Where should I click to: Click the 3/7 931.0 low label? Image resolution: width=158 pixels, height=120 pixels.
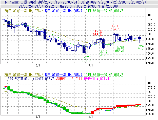tap(103, 53)
